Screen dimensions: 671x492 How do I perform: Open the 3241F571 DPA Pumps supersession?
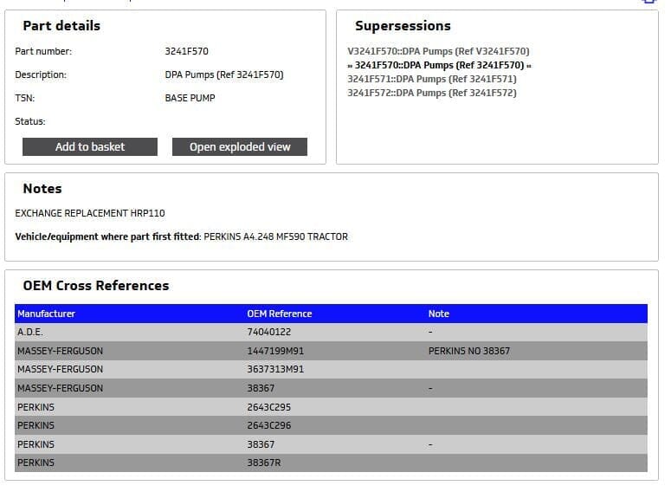pos(431,79)
